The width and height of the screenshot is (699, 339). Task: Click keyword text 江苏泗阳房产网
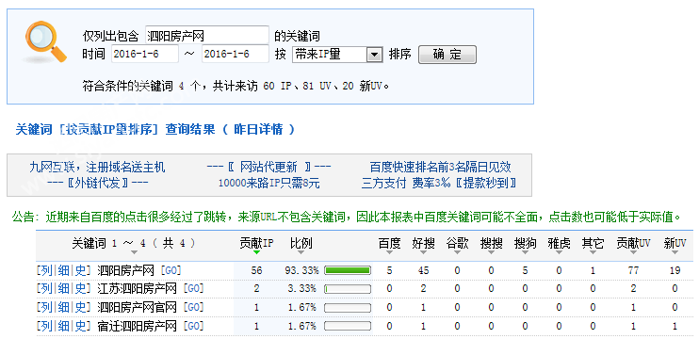click(x=138, y=289)
